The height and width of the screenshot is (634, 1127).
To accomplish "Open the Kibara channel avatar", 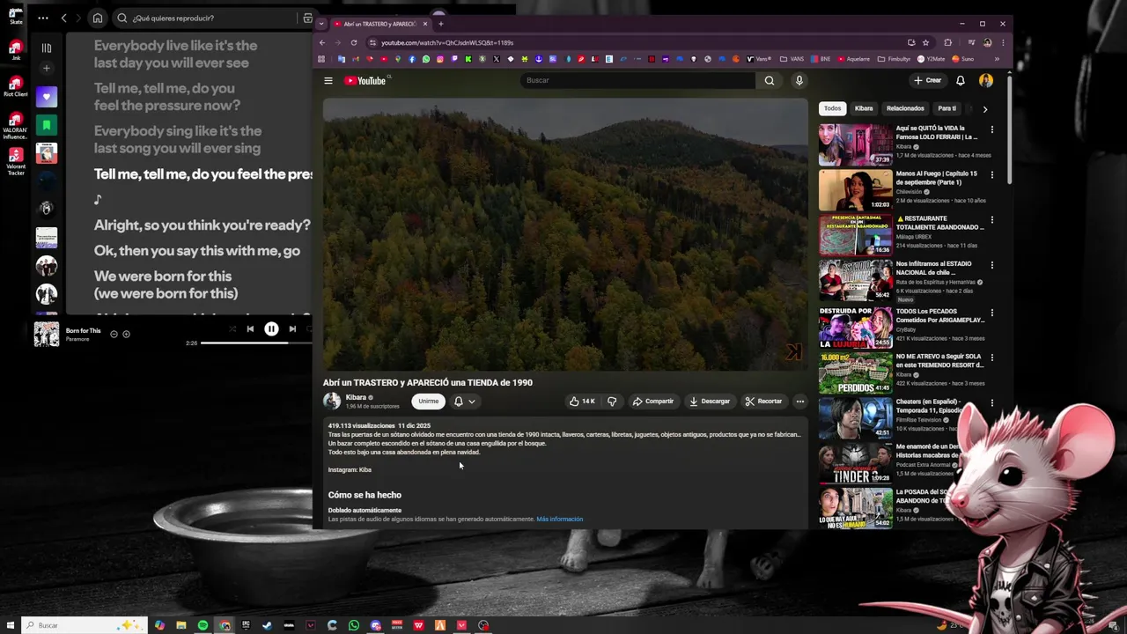I will click(x=332, y=402).
